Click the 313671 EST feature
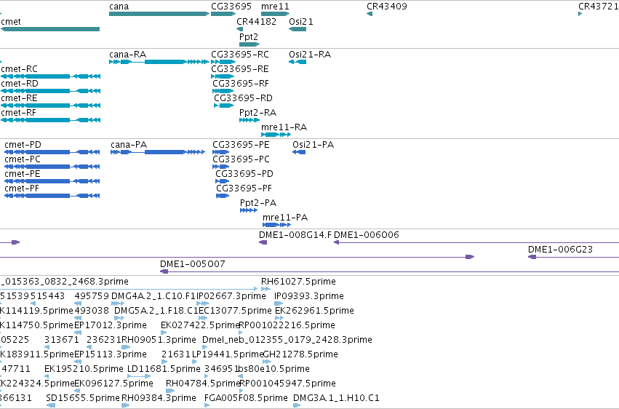The width and height of the screenshot is (619, 409). pyautogui.click(x=47, y=347)
